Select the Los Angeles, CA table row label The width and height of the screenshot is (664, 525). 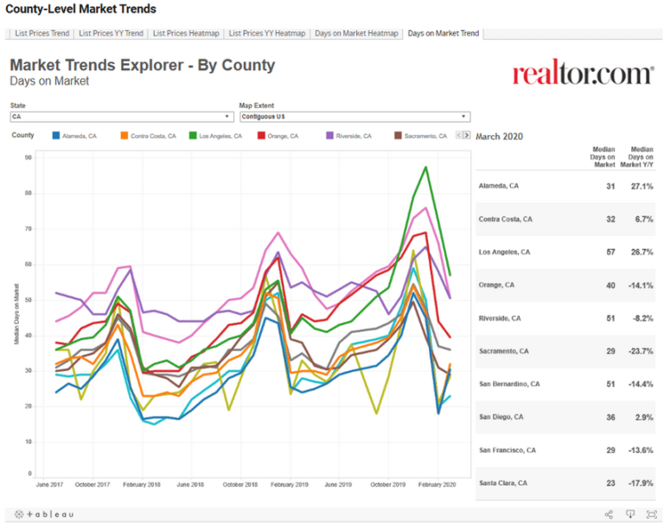tap(504, 252)
